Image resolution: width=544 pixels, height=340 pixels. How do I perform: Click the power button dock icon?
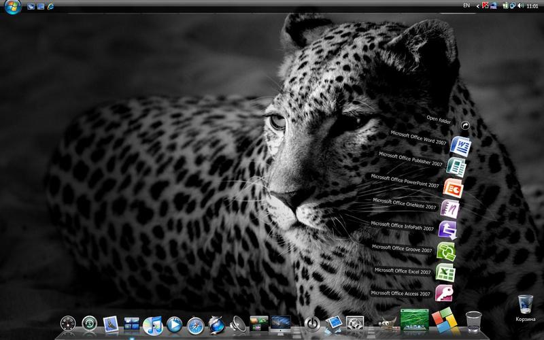pyautogui.click(x=312, y=324)
